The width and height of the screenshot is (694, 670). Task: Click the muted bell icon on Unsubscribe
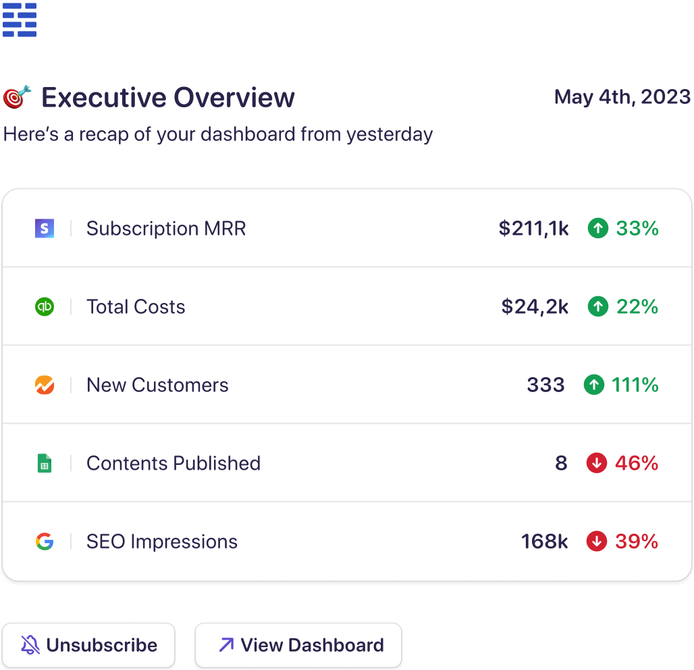29,645
